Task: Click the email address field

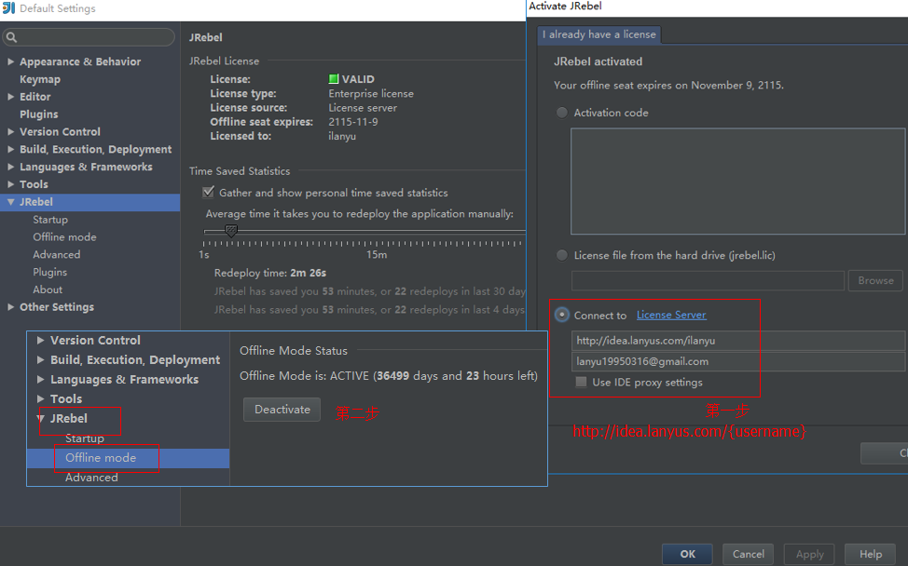Action: click(737, 361)
